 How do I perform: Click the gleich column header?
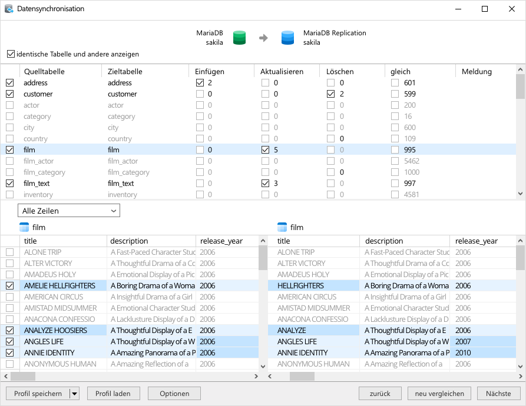(421, 71)
